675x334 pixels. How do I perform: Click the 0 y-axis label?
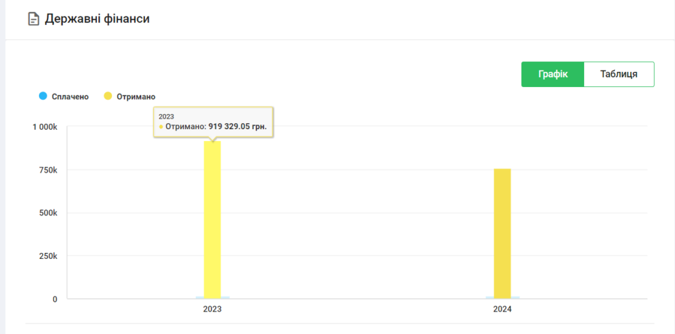tap(55, 299)
